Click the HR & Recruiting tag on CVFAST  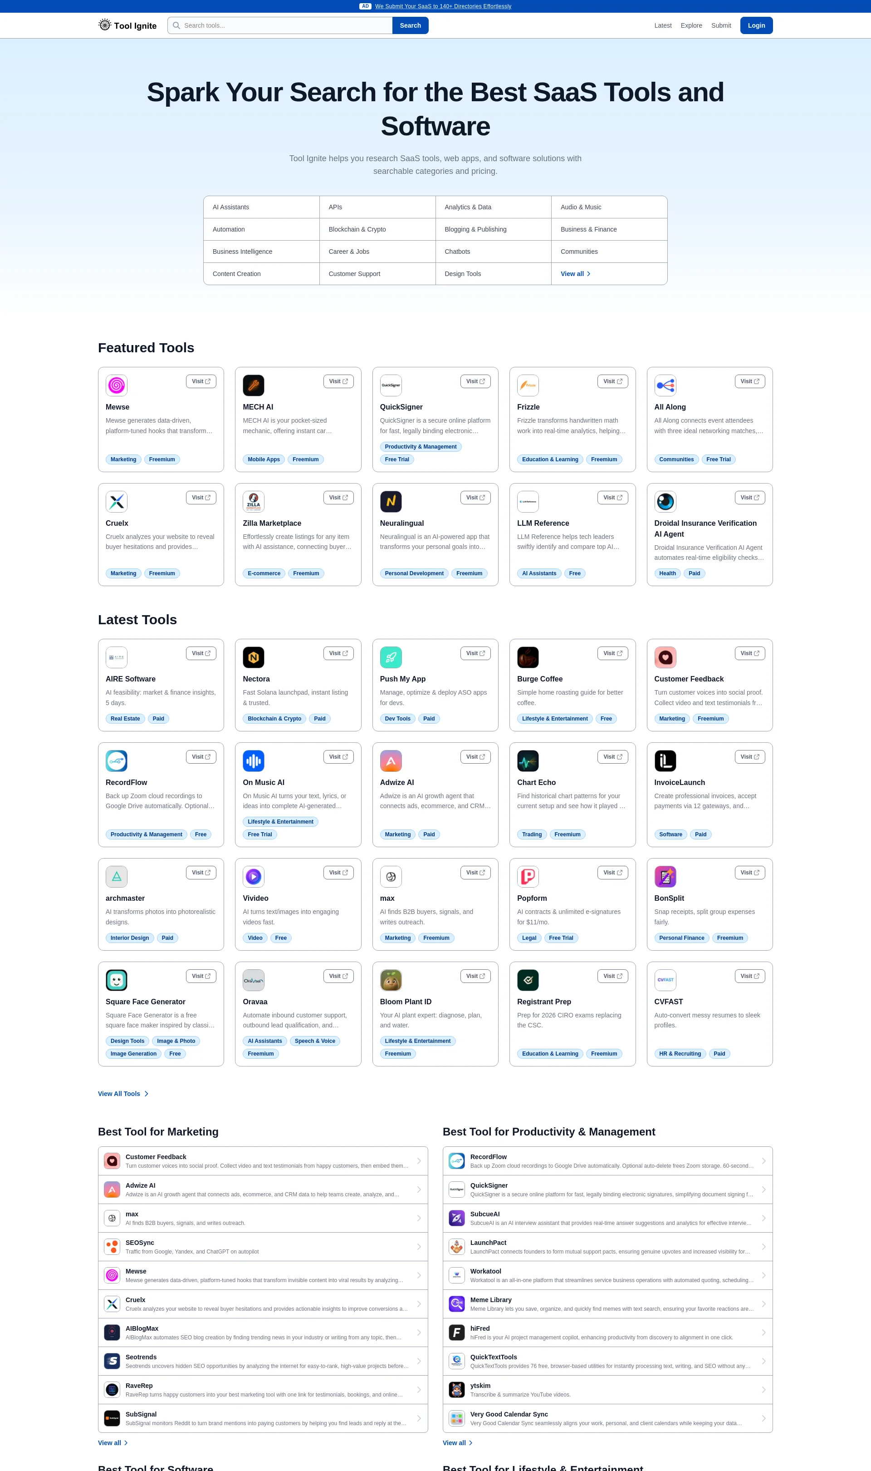680,1054
